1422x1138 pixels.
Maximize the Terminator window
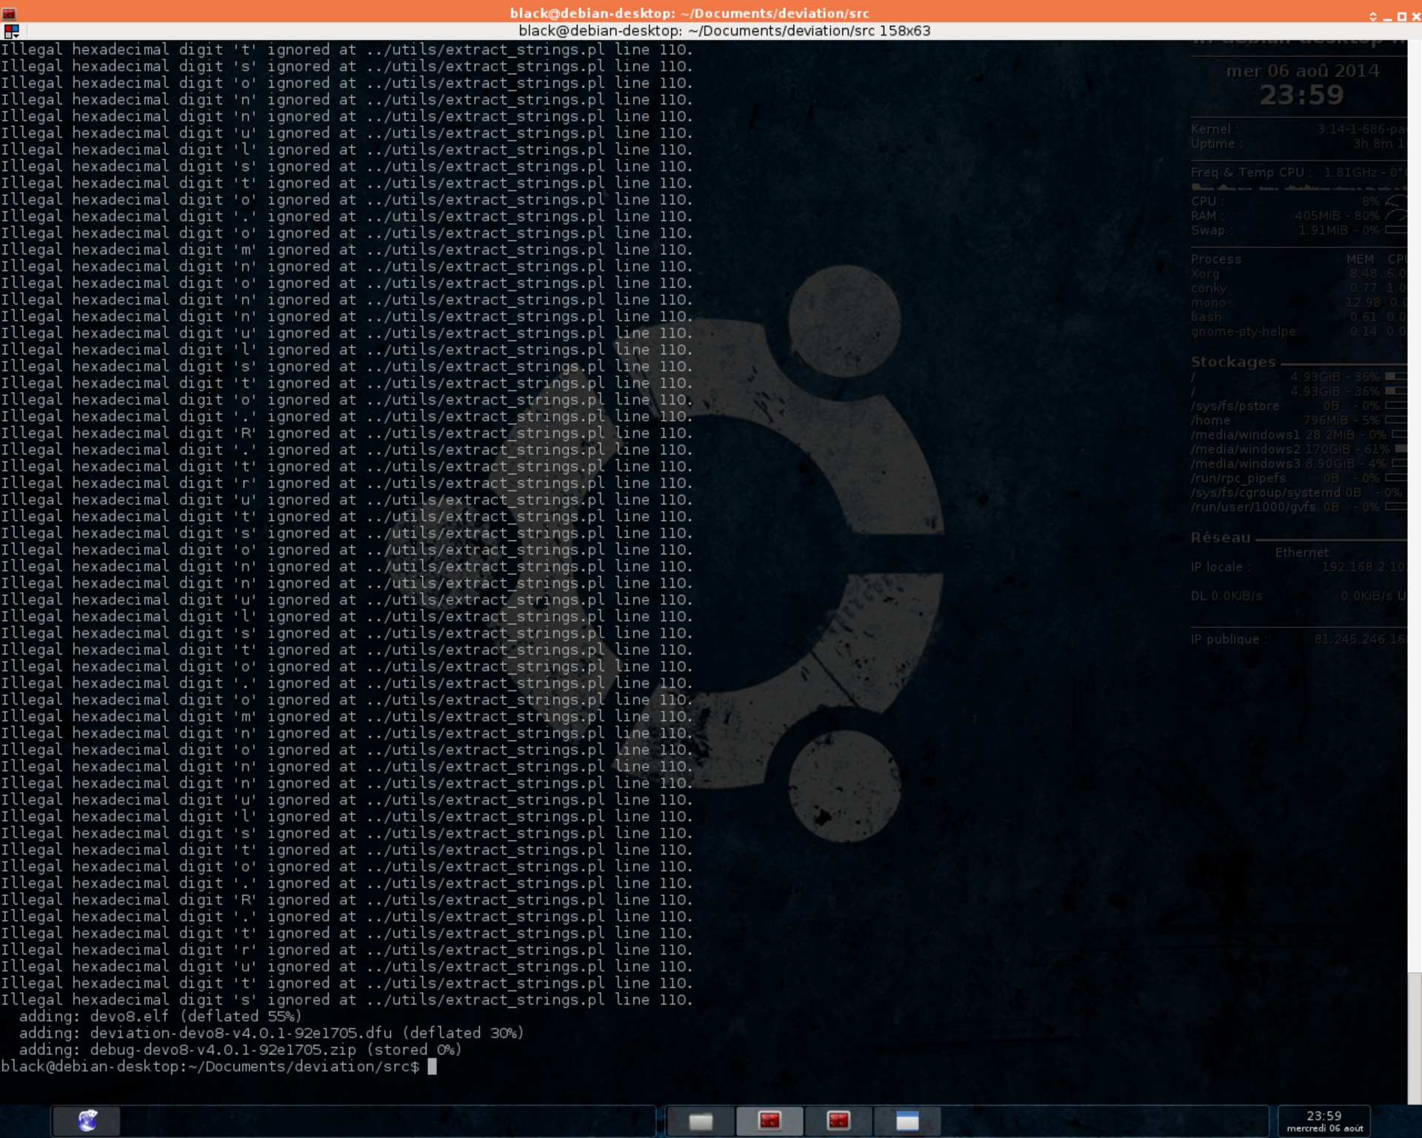pyautogui.click(x=1401, y=16)
